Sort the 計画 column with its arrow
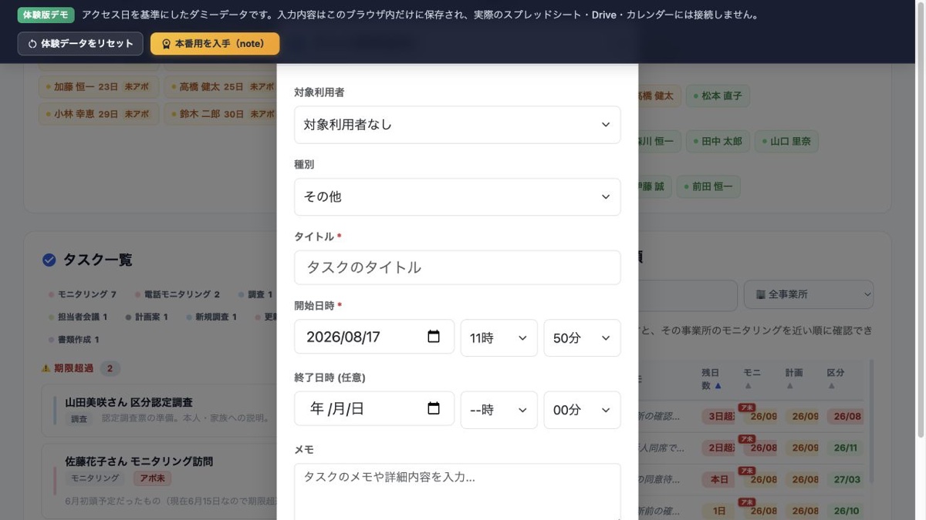The width and height of the screenshot is (926, 520). 789,385
